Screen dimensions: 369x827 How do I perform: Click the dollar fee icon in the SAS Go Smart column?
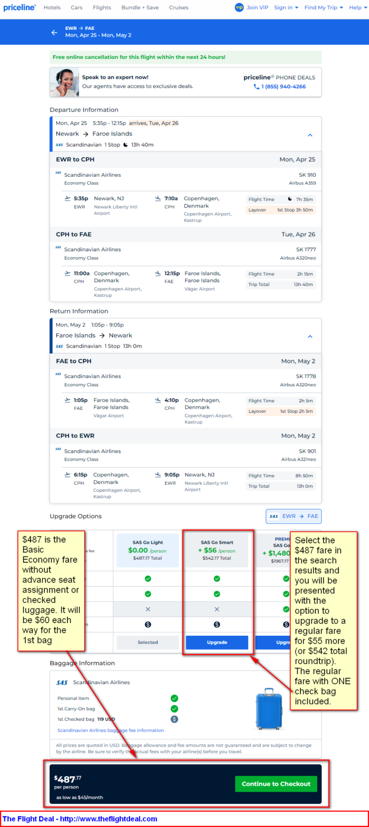(217, 624)
